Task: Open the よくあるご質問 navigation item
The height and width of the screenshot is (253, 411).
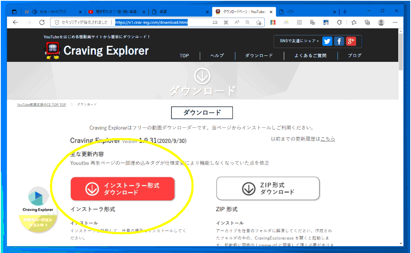Action: [x=311, y=55]
